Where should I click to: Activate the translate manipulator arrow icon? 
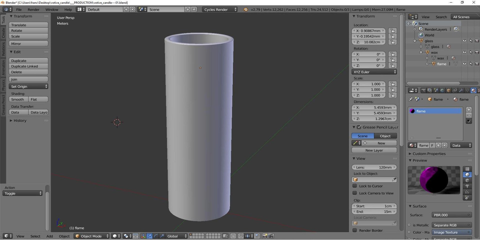click(x=149, y=236)
